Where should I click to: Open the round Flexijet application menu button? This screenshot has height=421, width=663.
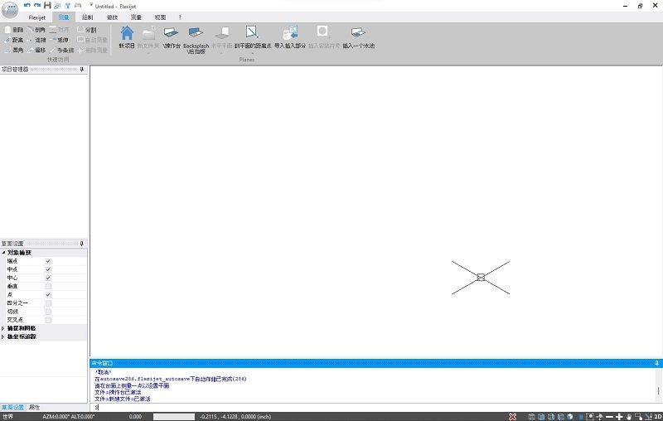(10, 9)
